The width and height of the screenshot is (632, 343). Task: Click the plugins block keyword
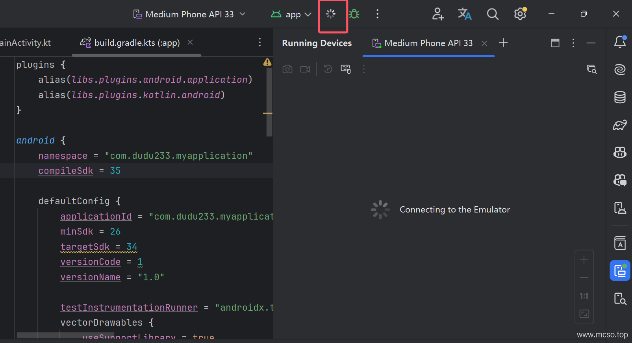tap(35, 65)
